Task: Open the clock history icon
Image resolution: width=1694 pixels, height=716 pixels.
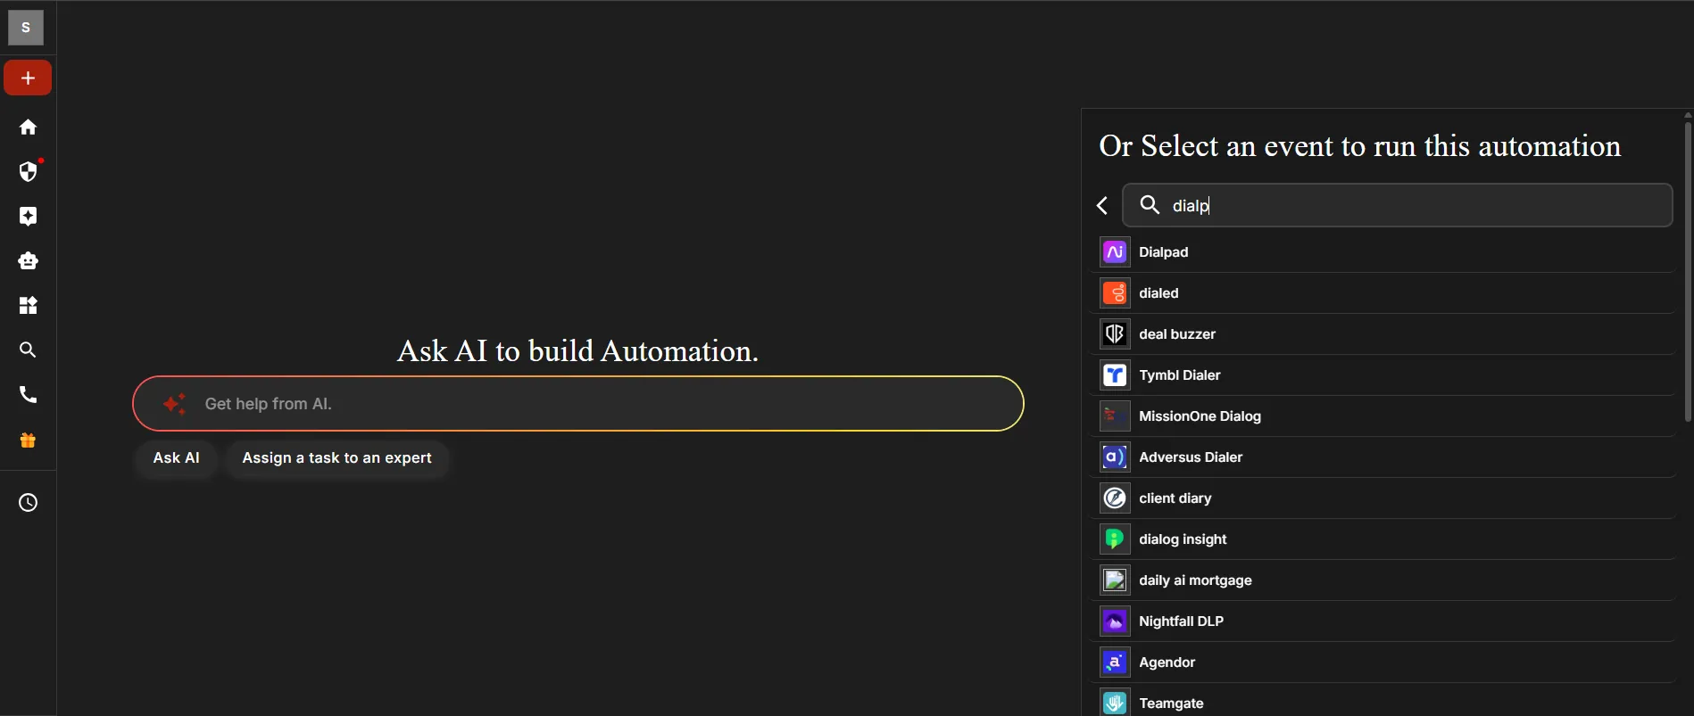Action: (x=28, y=503)
